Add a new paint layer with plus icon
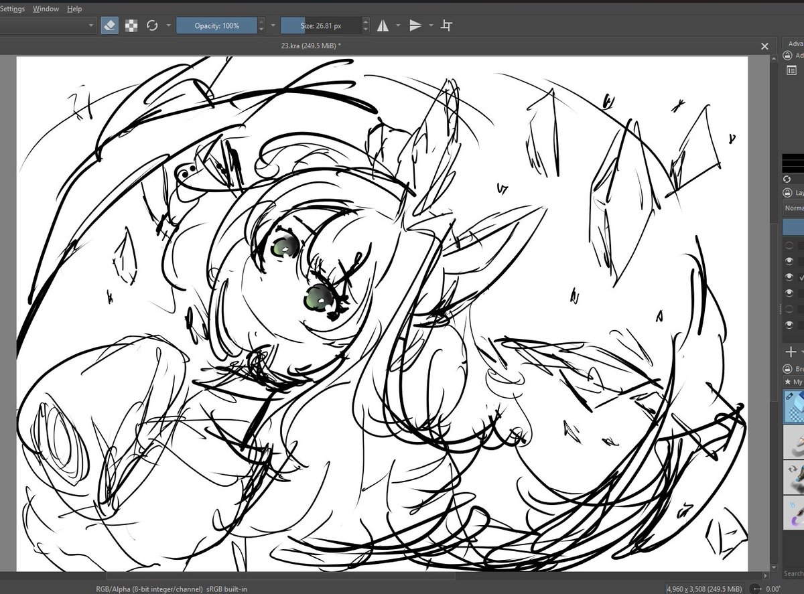The width and height of the screenshot is (804, 594). [x=791, y=352]
